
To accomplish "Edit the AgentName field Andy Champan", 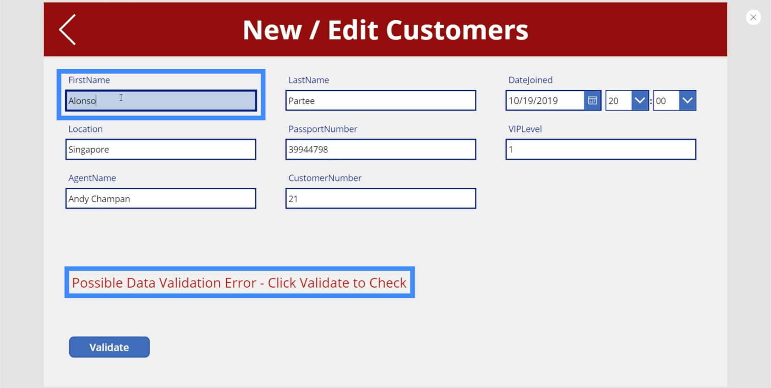I will 161,198.
